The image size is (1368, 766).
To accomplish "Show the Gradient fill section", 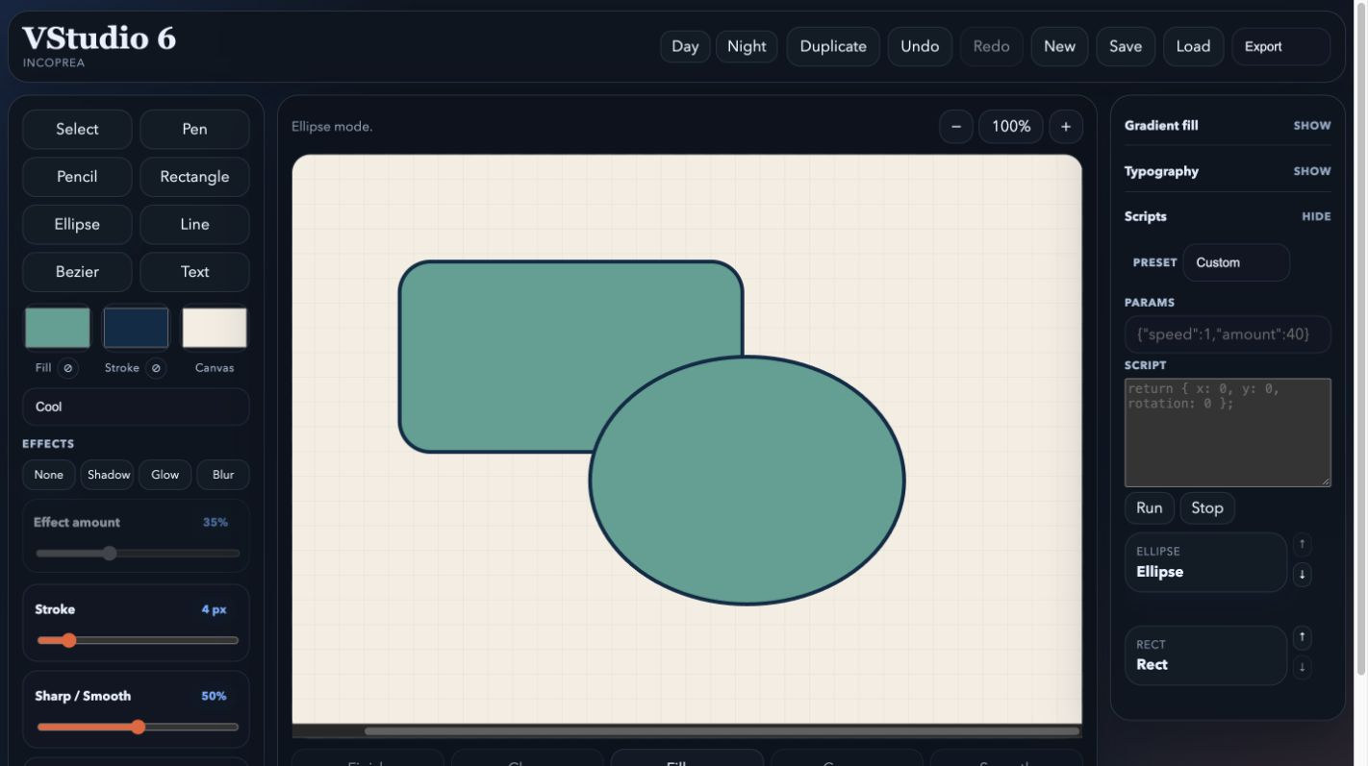I will (1312, 126).
